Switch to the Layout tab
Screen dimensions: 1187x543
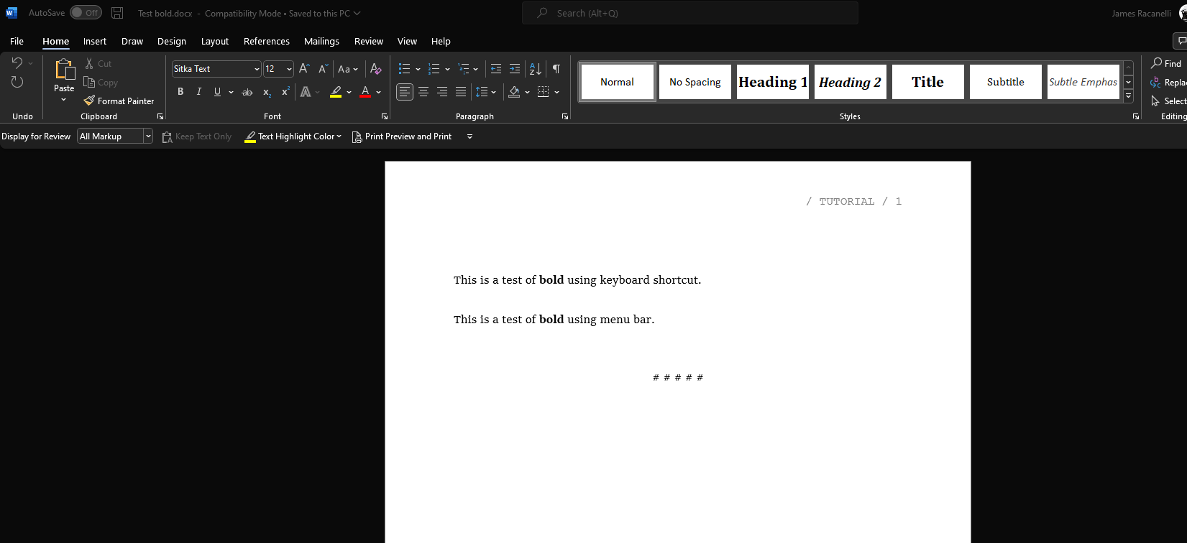click(214, 42)
